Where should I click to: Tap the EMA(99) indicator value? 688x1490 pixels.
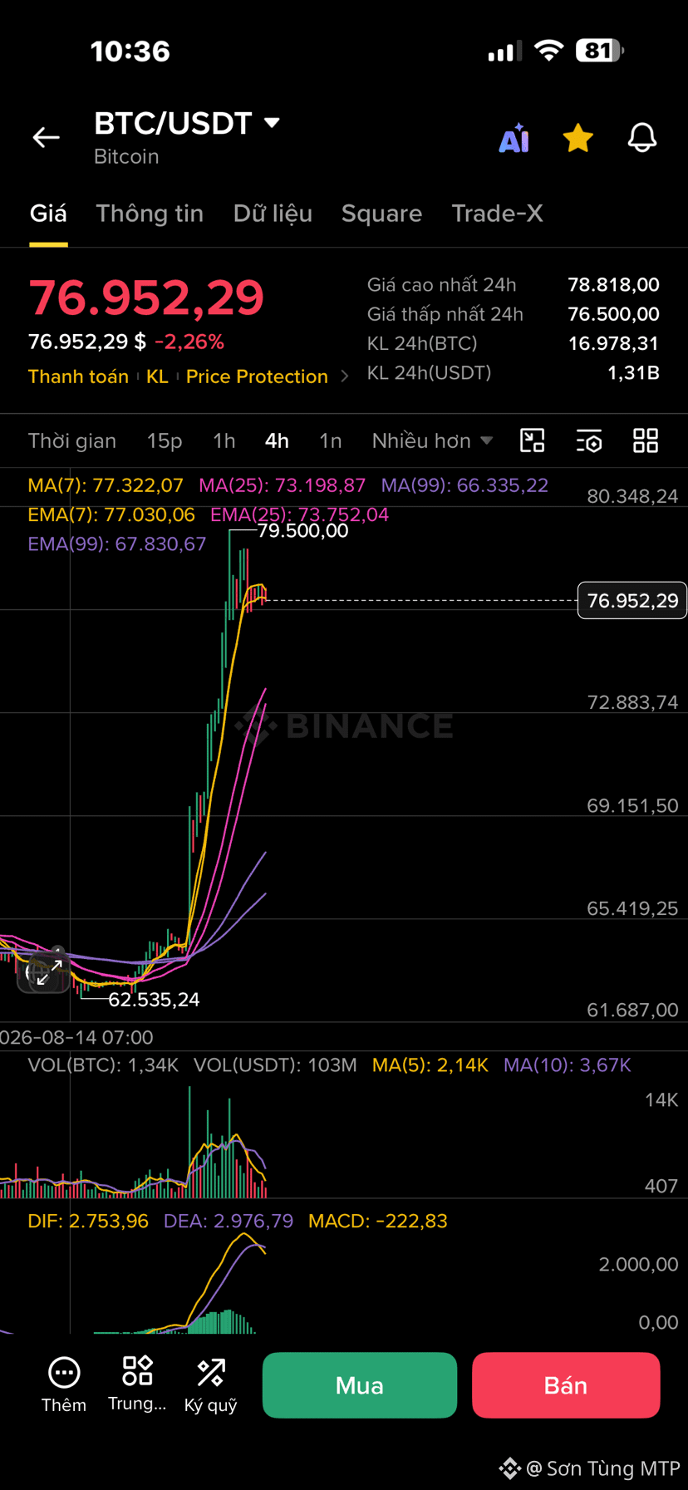coord(117,544)
